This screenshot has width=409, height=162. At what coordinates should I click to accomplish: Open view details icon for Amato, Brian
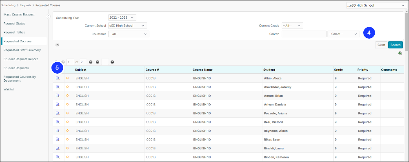(58, 96)
